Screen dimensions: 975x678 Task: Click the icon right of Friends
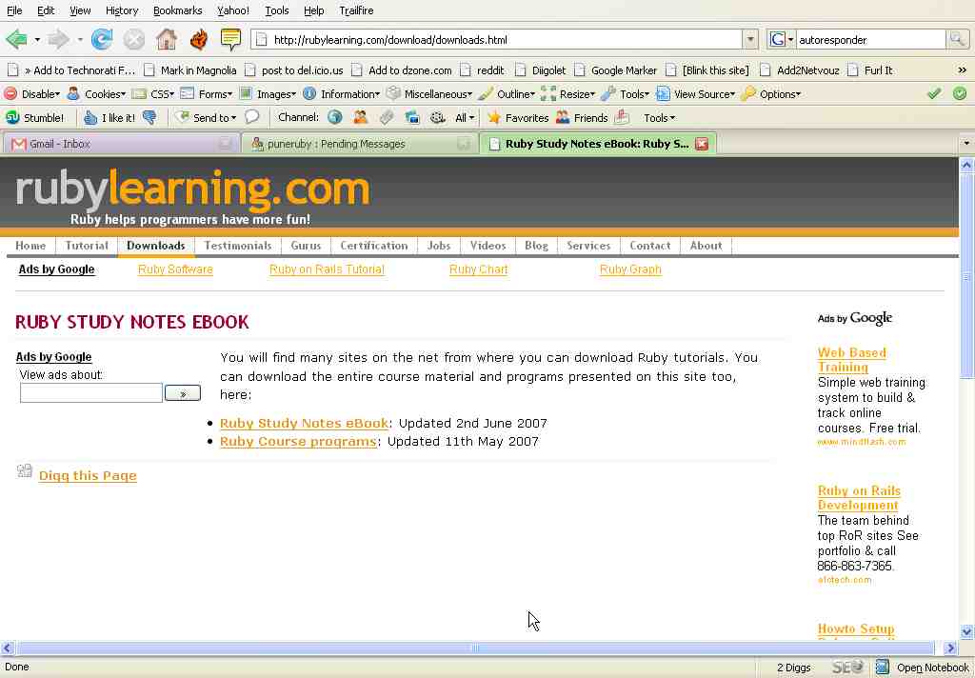click(622, 117)
